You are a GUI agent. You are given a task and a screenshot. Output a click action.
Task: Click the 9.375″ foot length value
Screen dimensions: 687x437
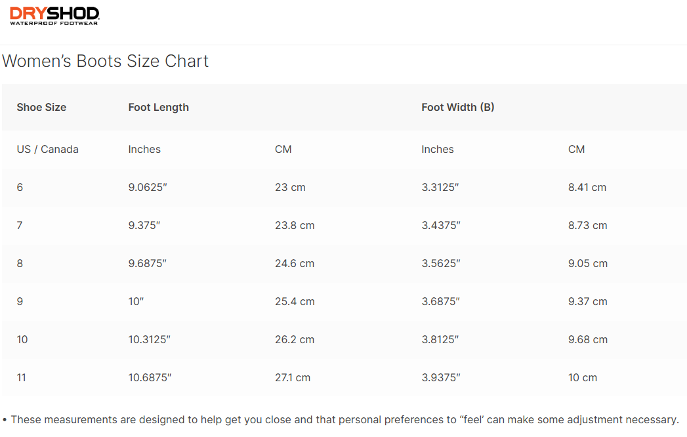[144, 225]
